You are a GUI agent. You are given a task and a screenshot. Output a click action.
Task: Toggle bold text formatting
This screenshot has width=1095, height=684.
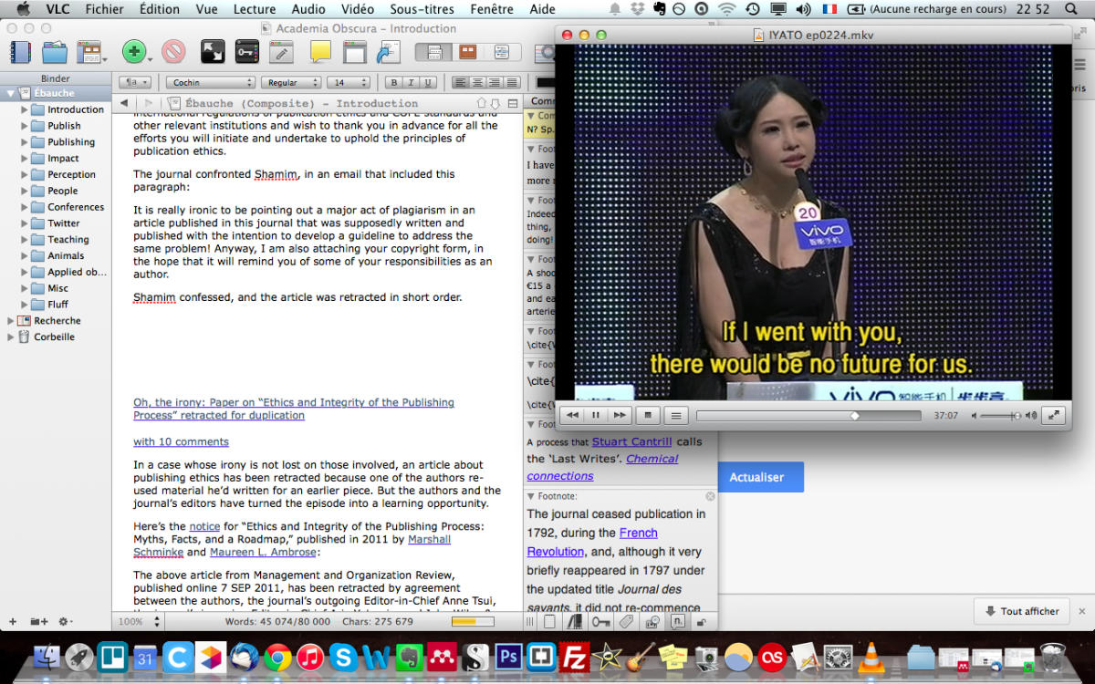(x=393, y=82)
